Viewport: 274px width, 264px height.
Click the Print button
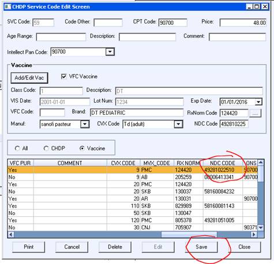(28, 247)
